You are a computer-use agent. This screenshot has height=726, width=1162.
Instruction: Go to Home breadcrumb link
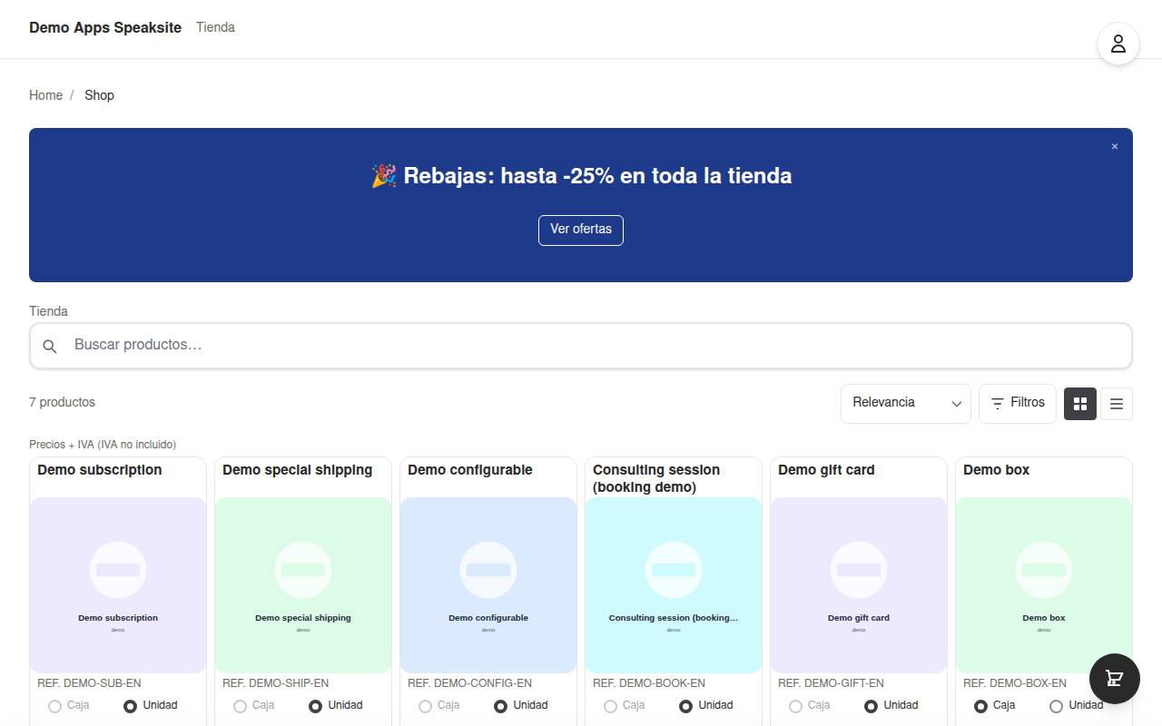point(45,95)
